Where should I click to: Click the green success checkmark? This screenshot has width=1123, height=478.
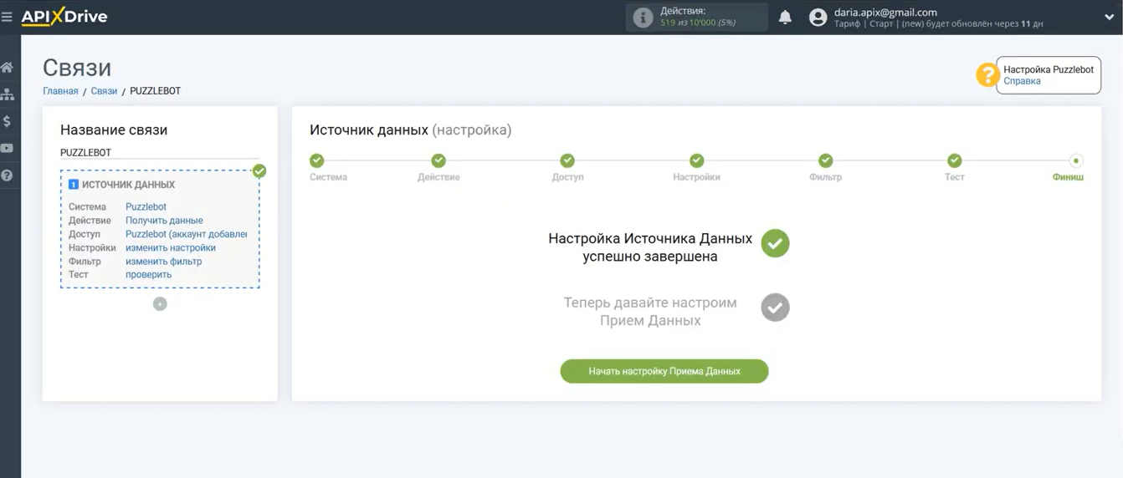pyautogui.click(x=775, y=243)
